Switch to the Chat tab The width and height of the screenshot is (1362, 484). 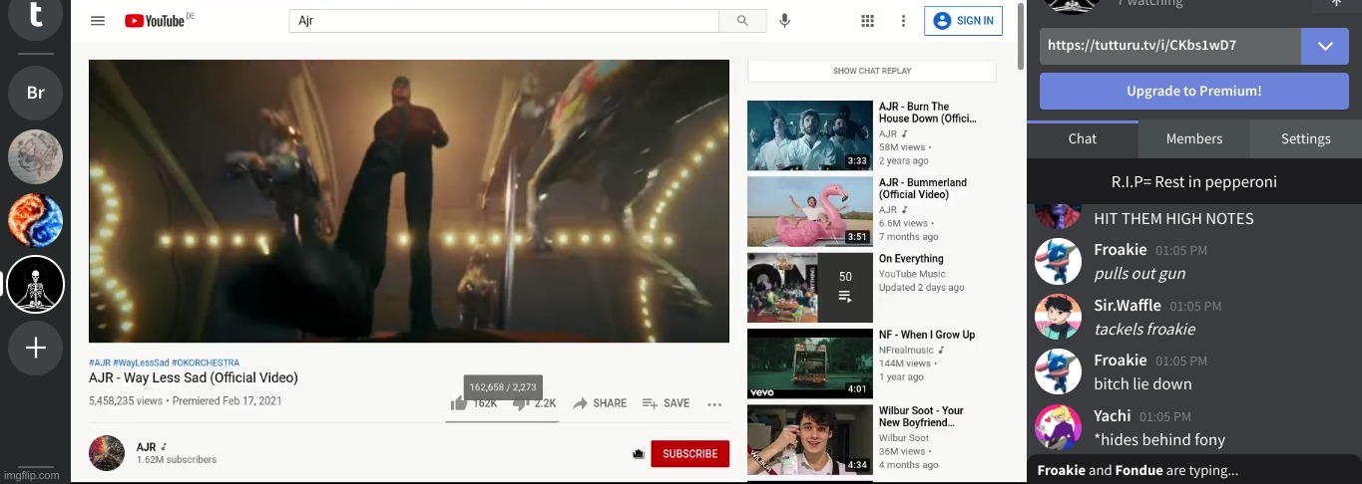(x=1083, y=139)
